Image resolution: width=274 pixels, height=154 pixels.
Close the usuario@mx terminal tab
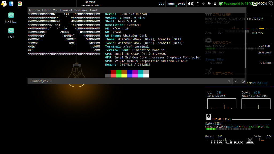coord(229,81)
